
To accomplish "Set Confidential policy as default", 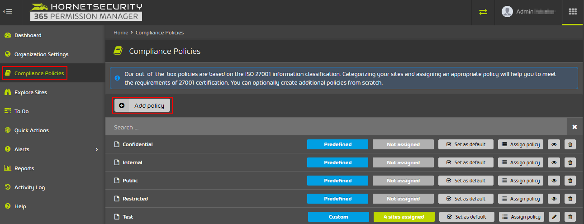I will pos(466,144).
